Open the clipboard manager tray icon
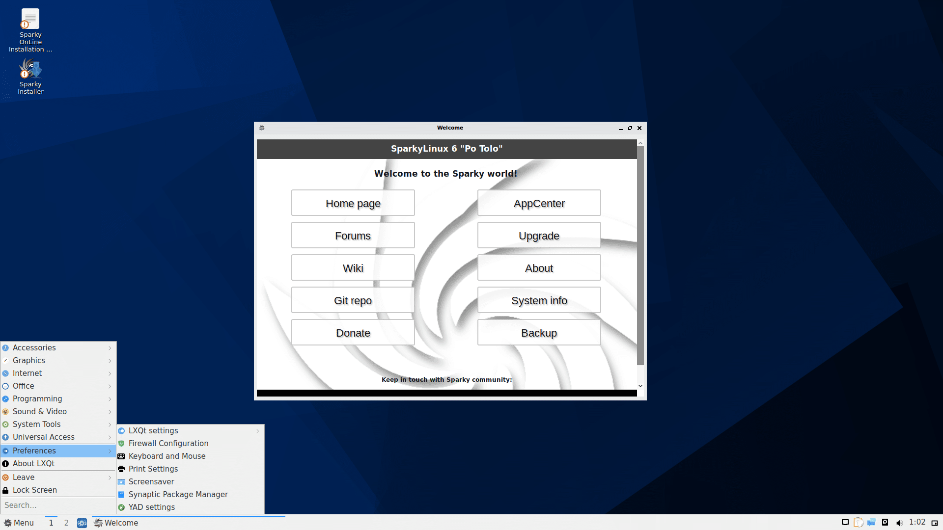Image resolution: width=943 pixels, height=530 pixels. [x=858, y=523]
